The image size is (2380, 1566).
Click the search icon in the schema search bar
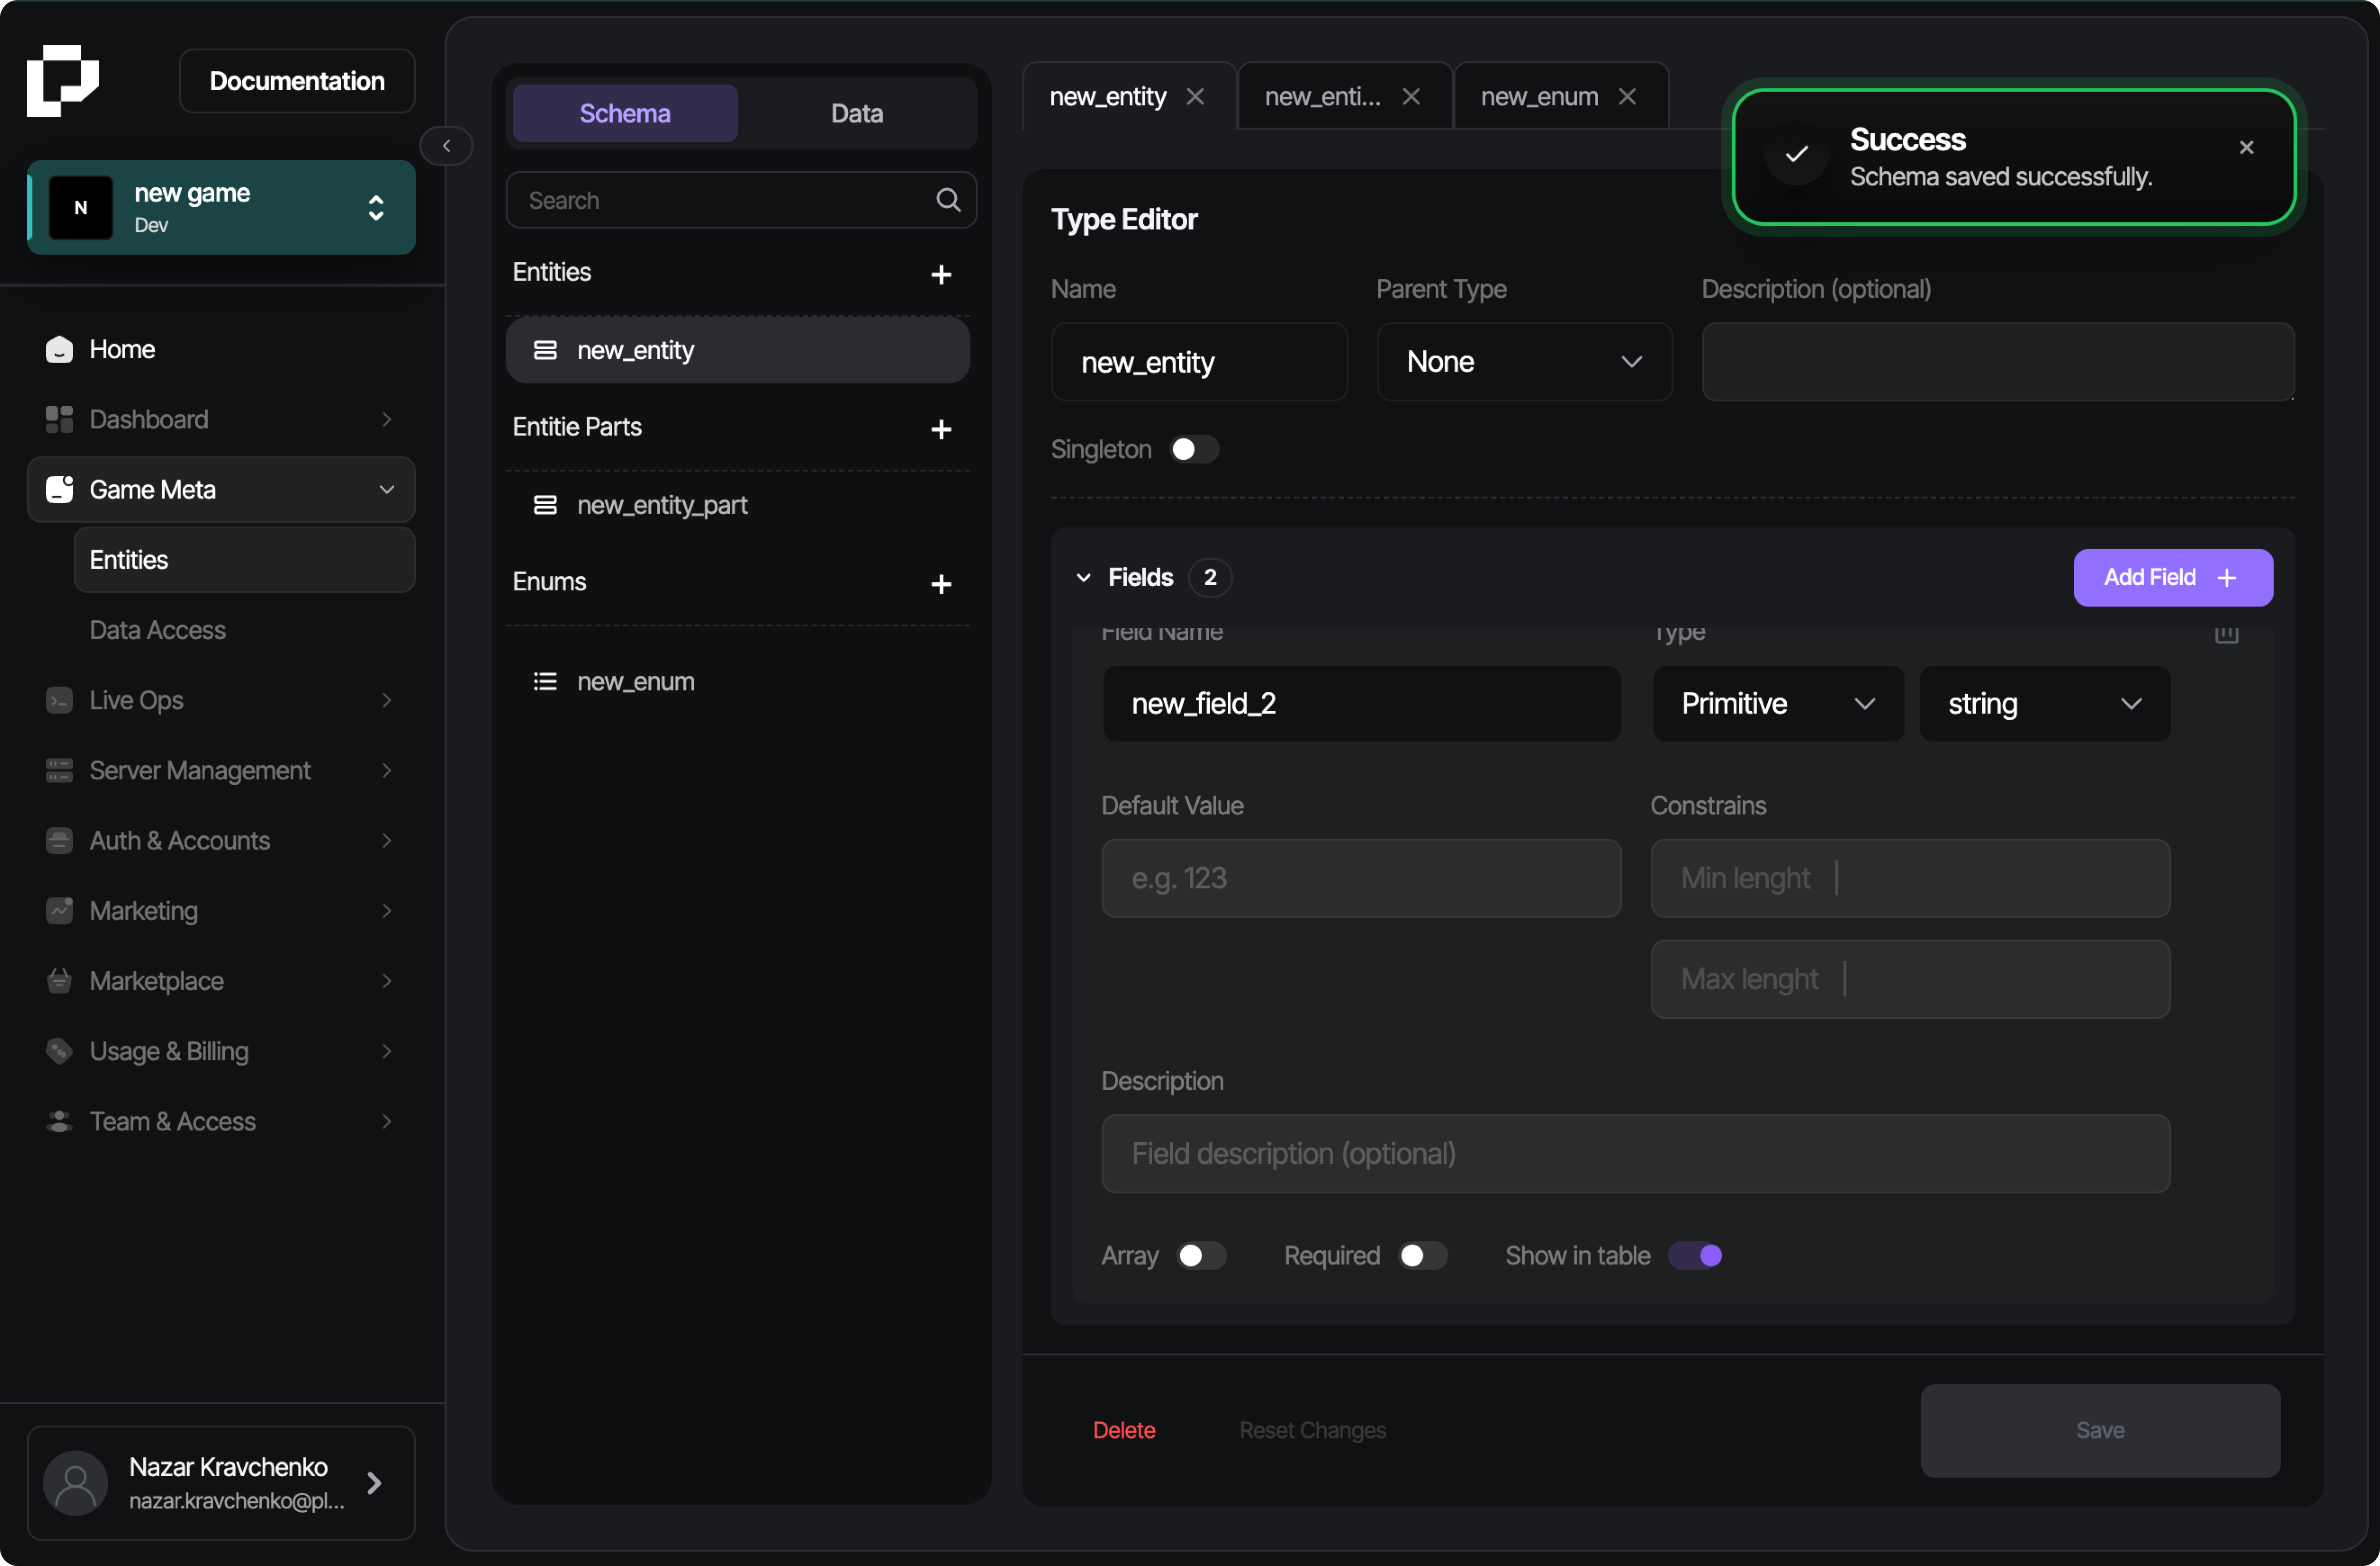coord(947,199)
